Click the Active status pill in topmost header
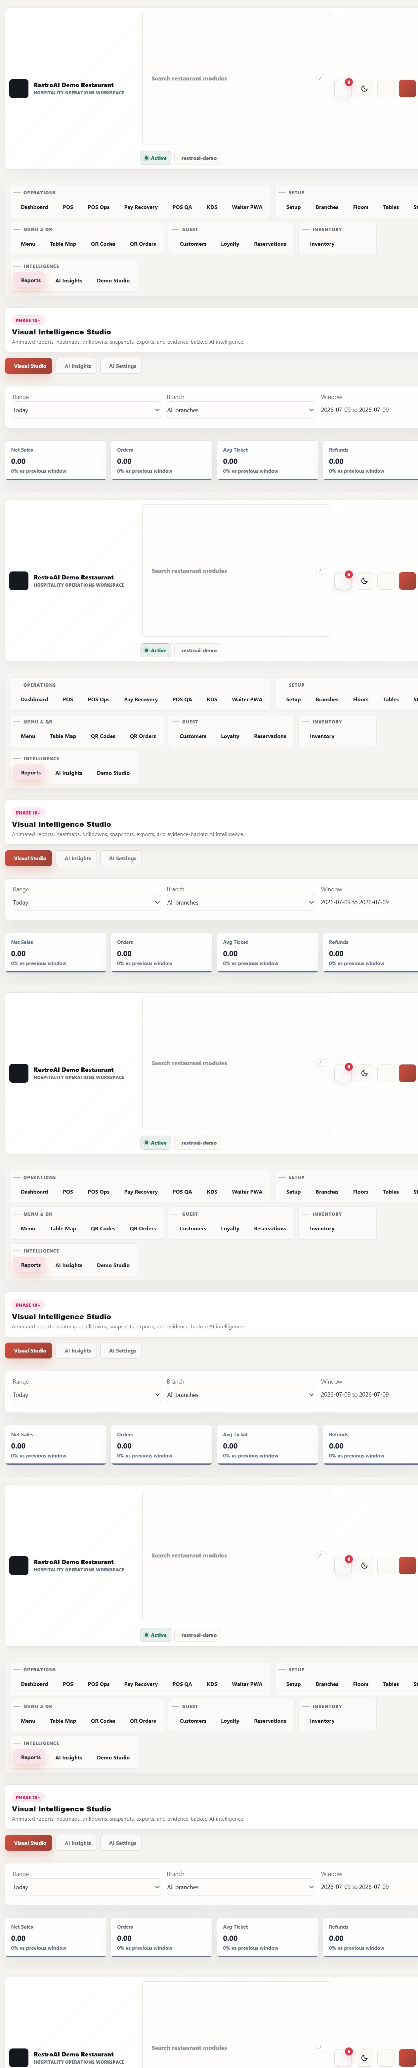The width and height of the screenshot is (418, 2068). (156, 158)
